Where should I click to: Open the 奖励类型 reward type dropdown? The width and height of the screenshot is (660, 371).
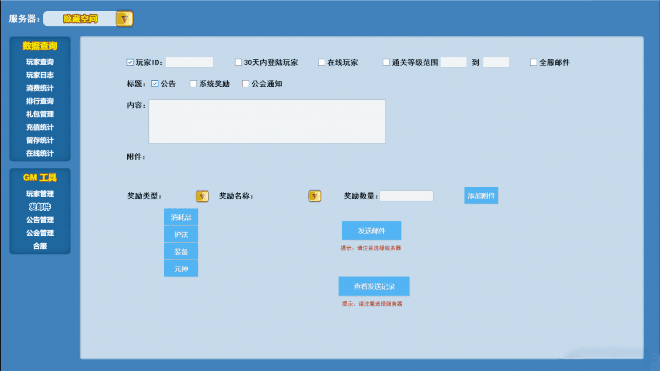coord(202,196)
